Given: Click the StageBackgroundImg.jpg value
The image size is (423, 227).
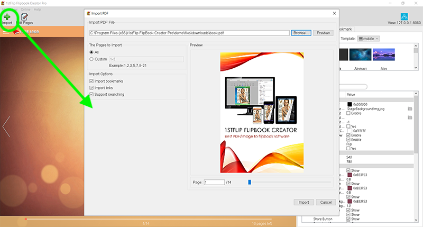Looking at the screenshot, I should tap(366, 109).
